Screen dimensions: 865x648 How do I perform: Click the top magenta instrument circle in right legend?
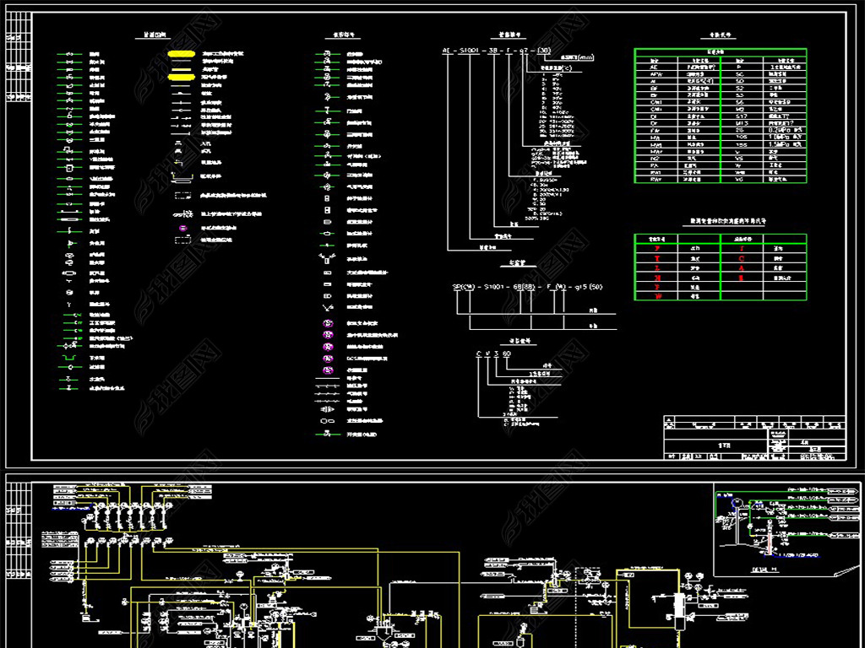click(x=327, y=323)
